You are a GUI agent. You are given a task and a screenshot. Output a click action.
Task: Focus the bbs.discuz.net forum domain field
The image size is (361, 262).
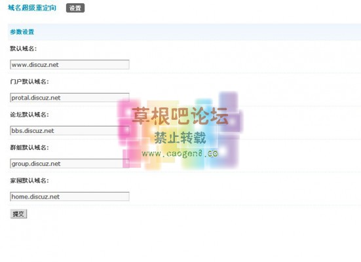tap(69, 130)
